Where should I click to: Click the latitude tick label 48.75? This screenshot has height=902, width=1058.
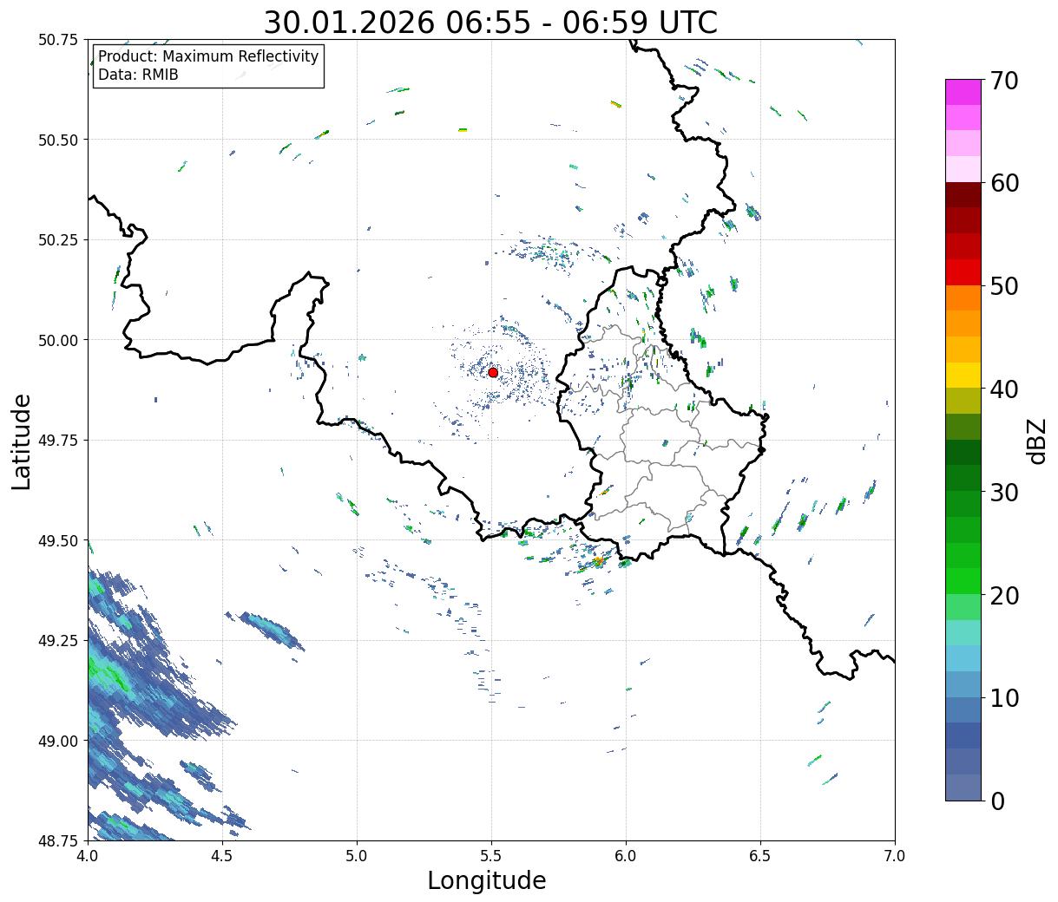[58, 841]
